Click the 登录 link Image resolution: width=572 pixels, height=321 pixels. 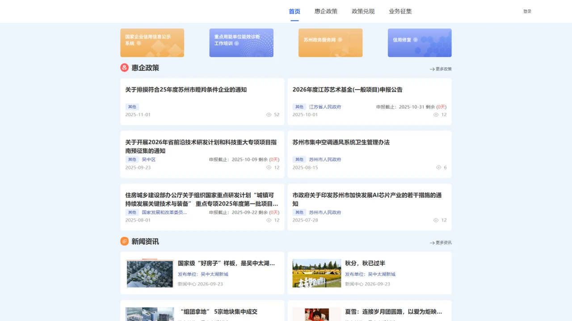527,12
